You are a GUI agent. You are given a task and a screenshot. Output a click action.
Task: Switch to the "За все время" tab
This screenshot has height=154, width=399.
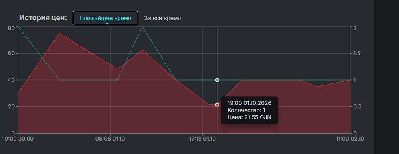click(x=162, y=18)
